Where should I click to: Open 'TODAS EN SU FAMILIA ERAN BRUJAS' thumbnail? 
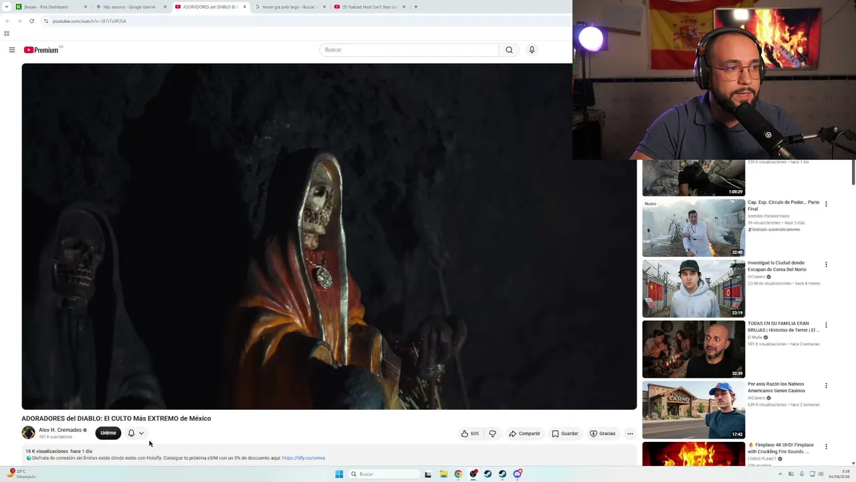[x=693, y=349]
